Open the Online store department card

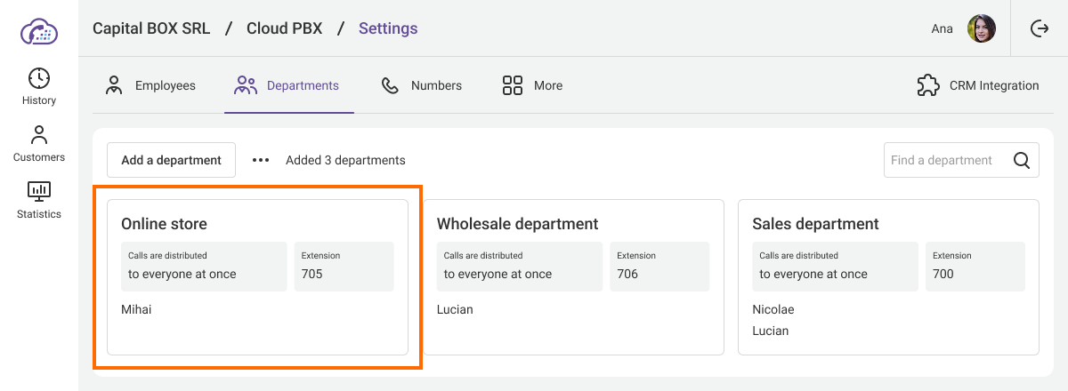pos(257,276)
